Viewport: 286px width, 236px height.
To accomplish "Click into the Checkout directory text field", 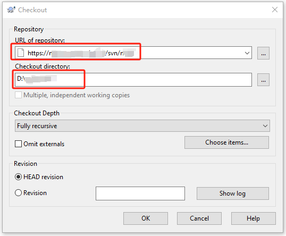I will point(133,80).
